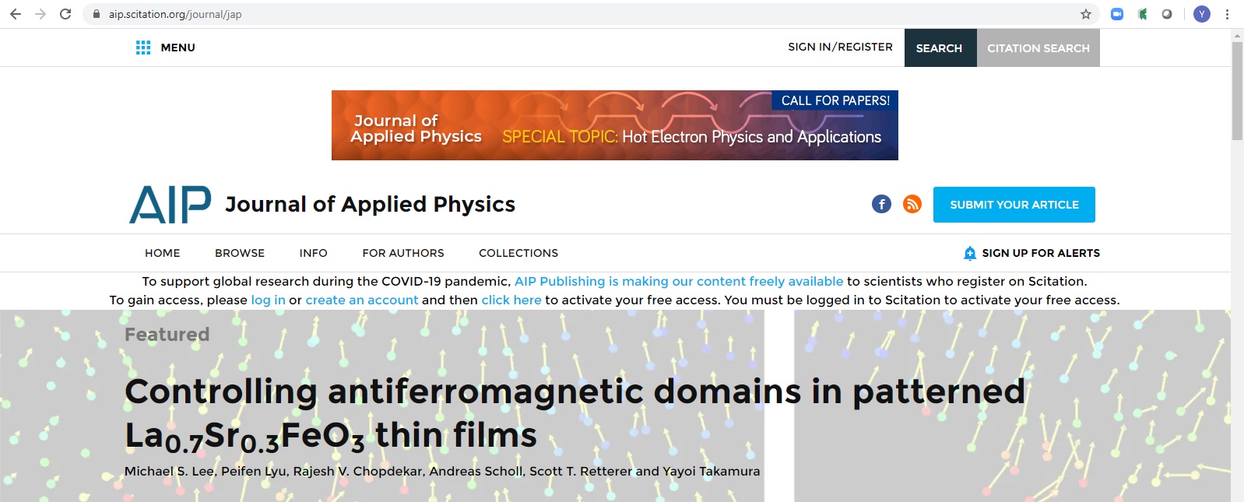
Task: Open the Chrome profile avatar
Action: [x=1201, y=14]
